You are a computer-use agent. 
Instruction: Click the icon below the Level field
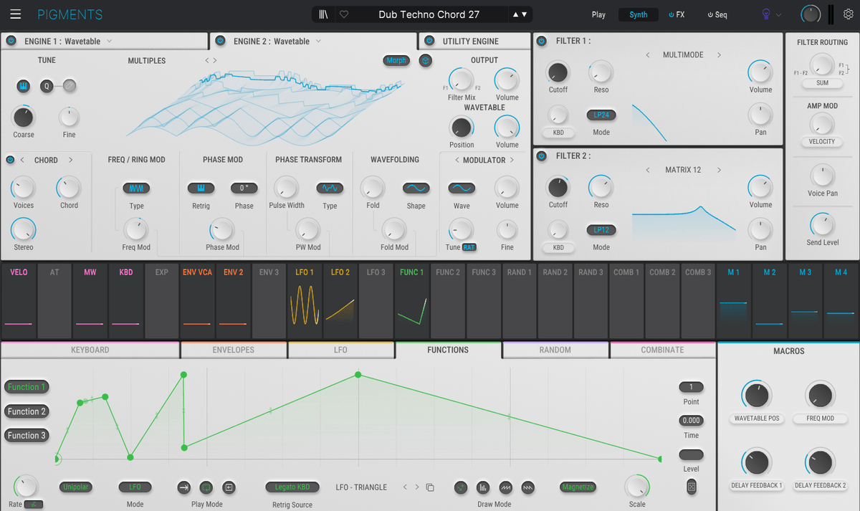[691, 487]
